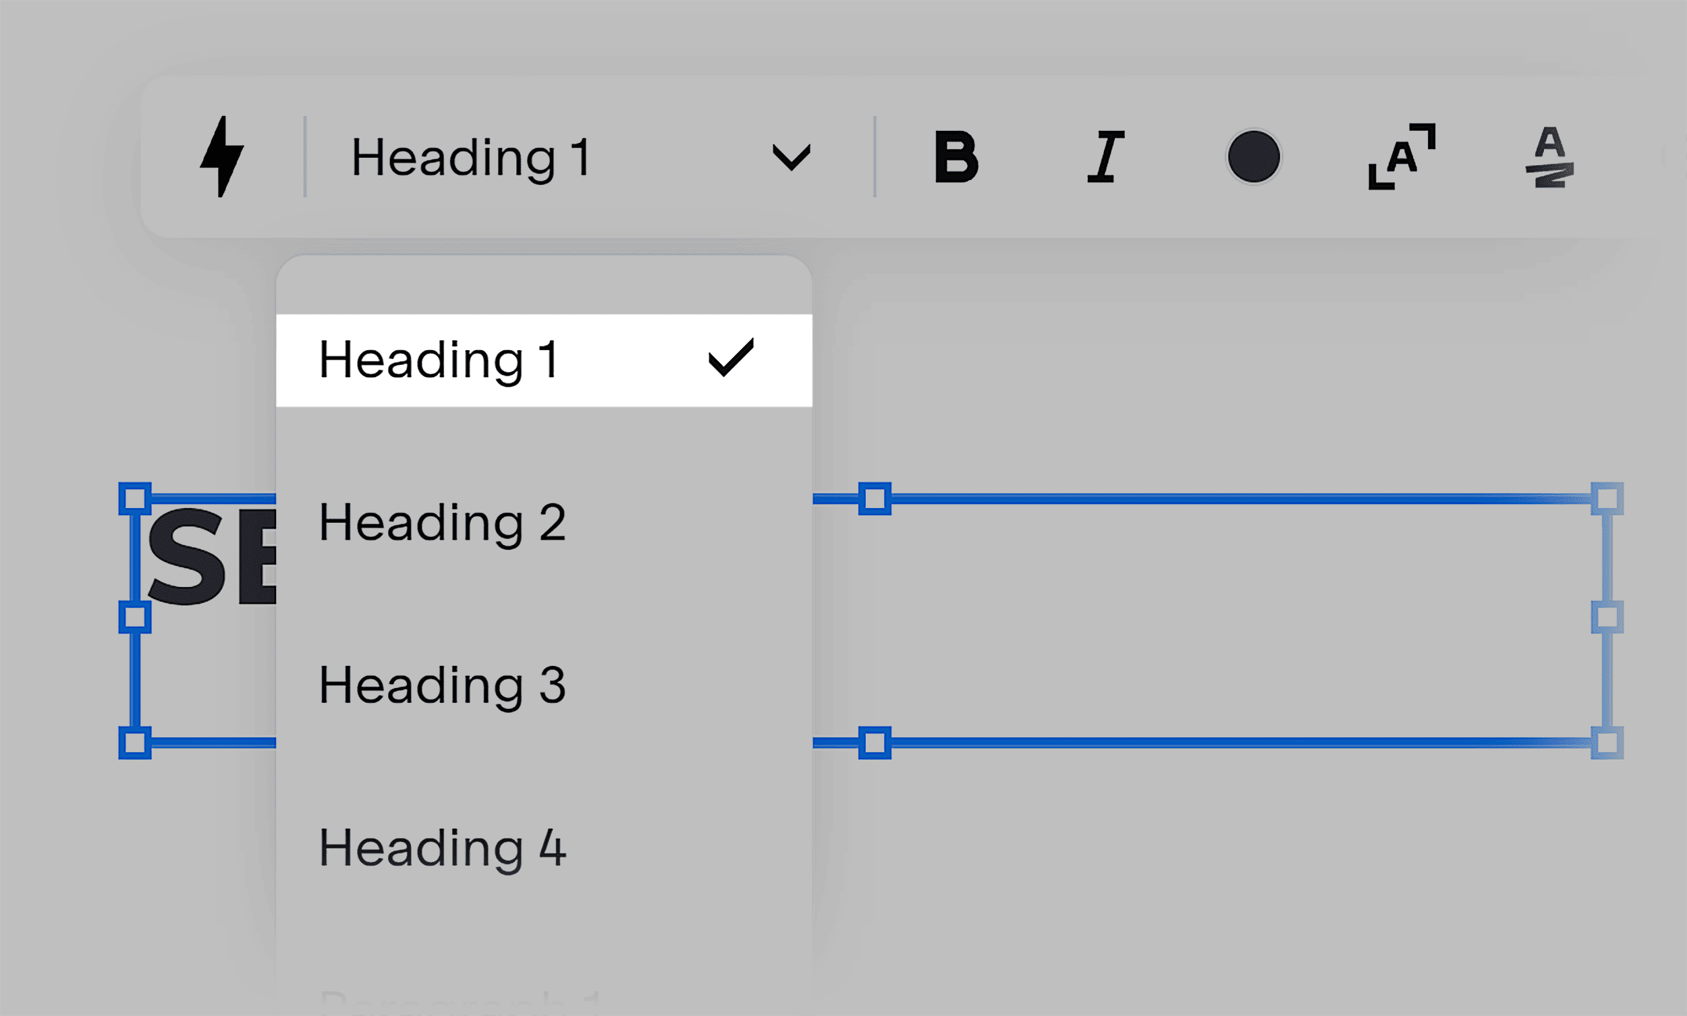Click the chevron next to Heading 1

(x=792, y=157)
